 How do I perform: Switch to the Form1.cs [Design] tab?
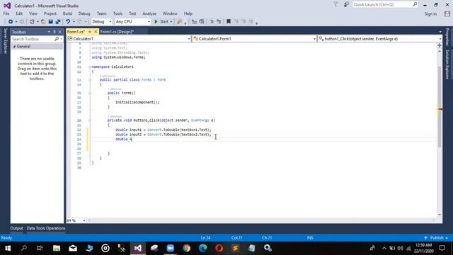(117, 32)
